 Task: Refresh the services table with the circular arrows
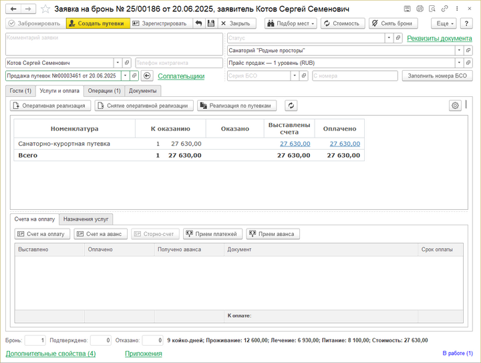click(291, 106)
